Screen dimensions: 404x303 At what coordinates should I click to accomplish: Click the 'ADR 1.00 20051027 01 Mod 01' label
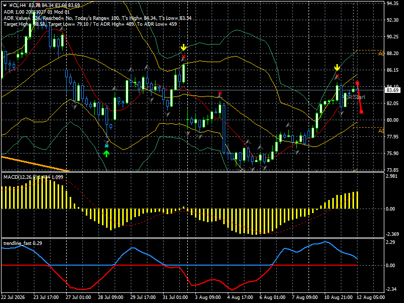[36, 12]
